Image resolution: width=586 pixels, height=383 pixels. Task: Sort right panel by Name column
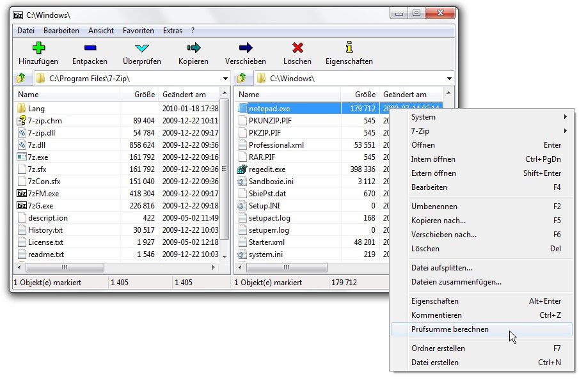point(288,95)
